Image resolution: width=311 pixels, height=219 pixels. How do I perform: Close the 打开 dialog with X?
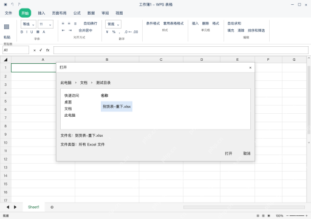pyautogui.click(x=250, y=68)
